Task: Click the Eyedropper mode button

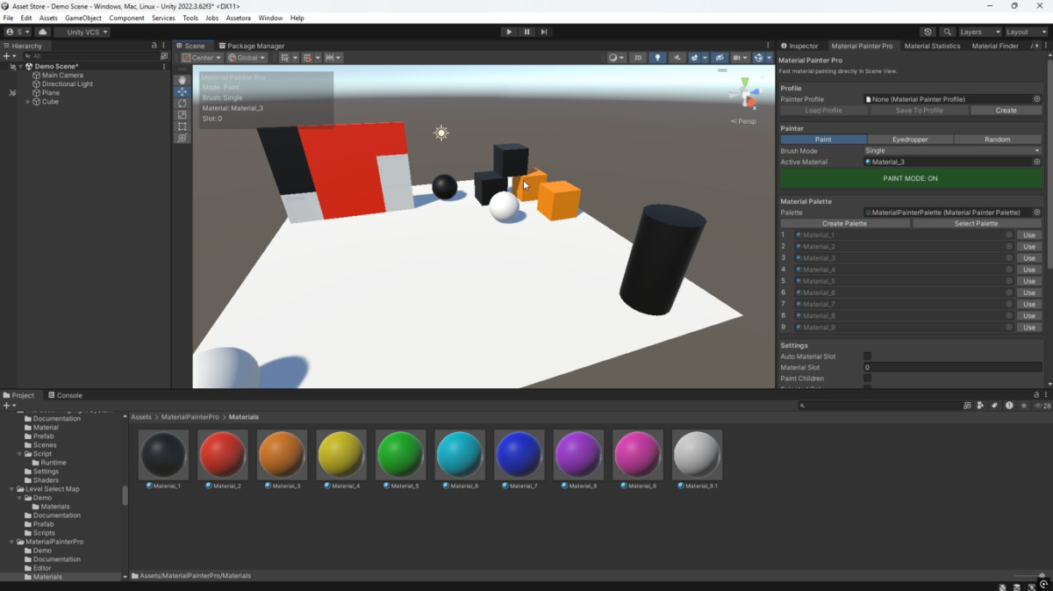Action: click(910, 139)
